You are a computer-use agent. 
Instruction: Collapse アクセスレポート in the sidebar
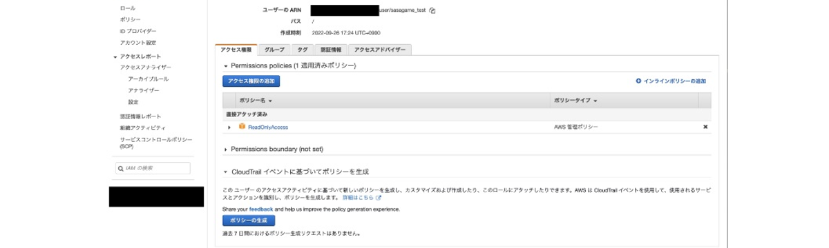[115, 56]
